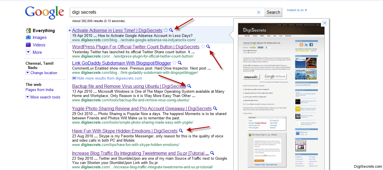
Task: Preview magnifier for Yogile Photo Sharing result
Action: [x=215, y=108]
